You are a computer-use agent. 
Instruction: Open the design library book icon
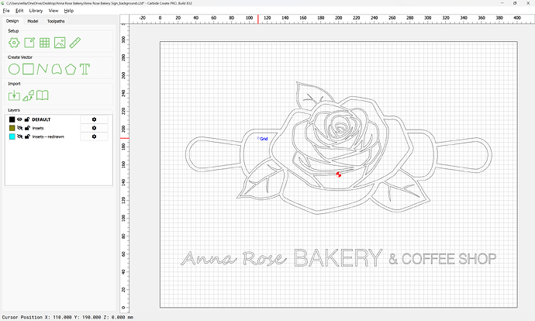click(43, 95)
